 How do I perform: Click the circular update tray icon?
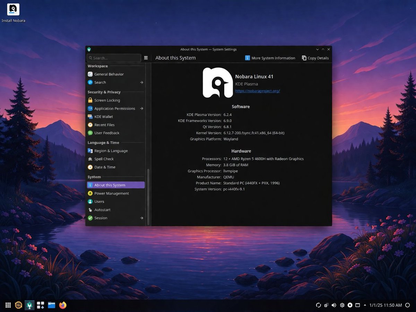click(318, 305)
